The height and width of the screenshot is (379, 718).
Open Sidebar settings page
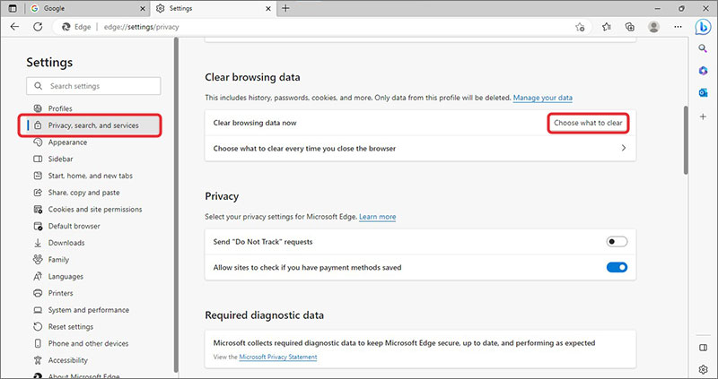point(60,159)
